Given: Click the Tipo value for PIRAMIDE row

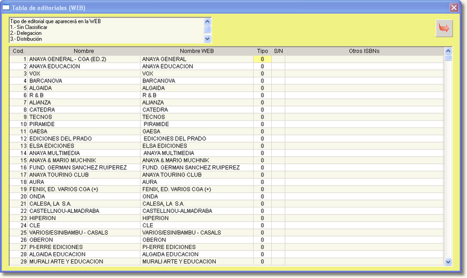Looking at the screenshot, I should pyautogui.click(x=262, y=124).
